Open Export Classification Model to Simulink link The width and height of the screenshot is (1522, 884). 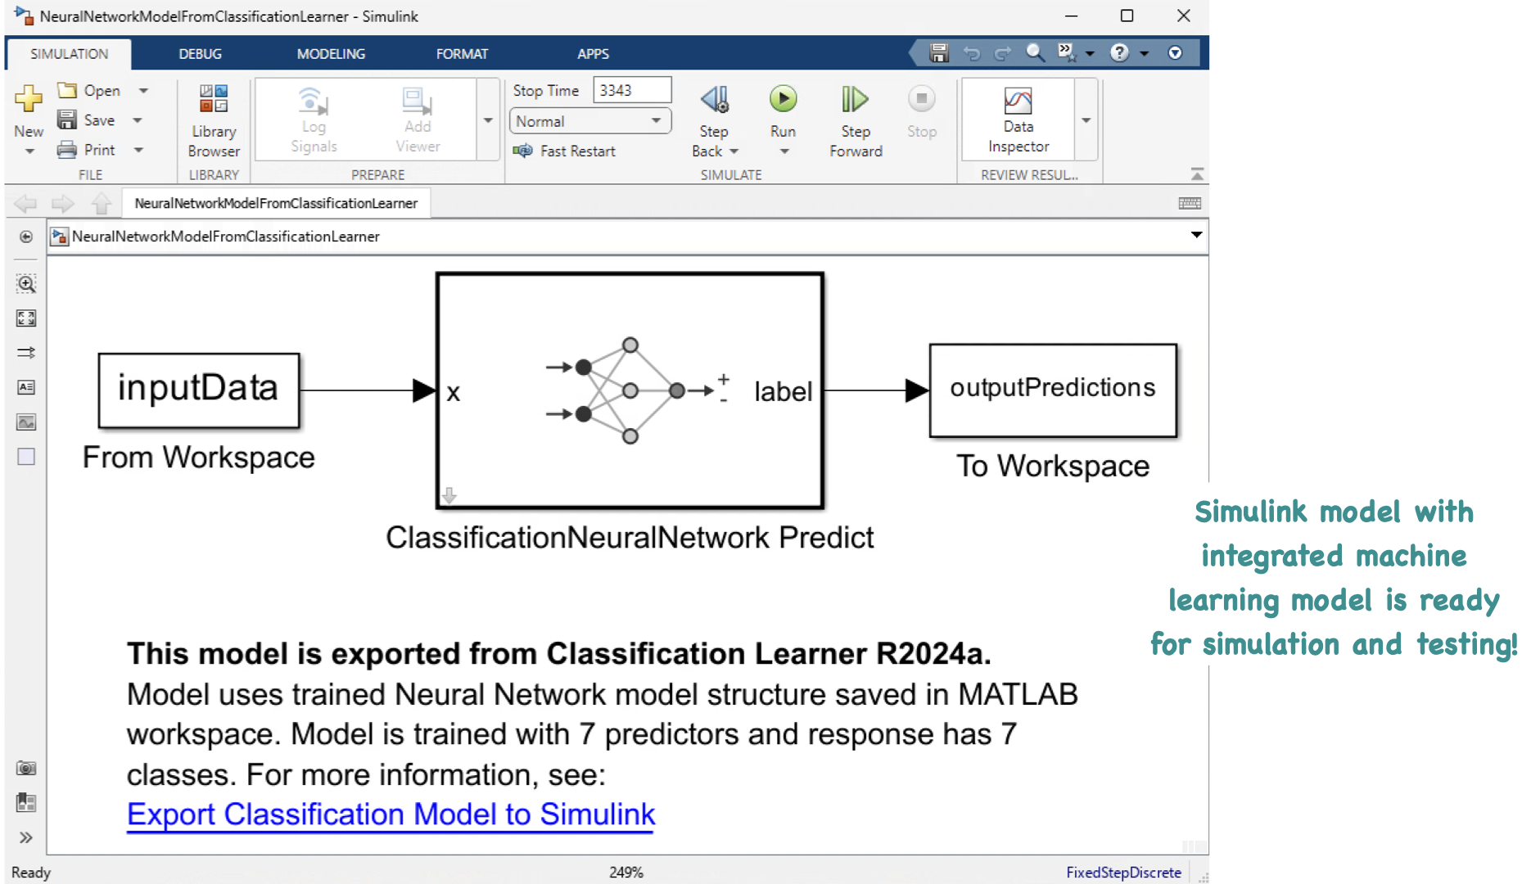391,814
